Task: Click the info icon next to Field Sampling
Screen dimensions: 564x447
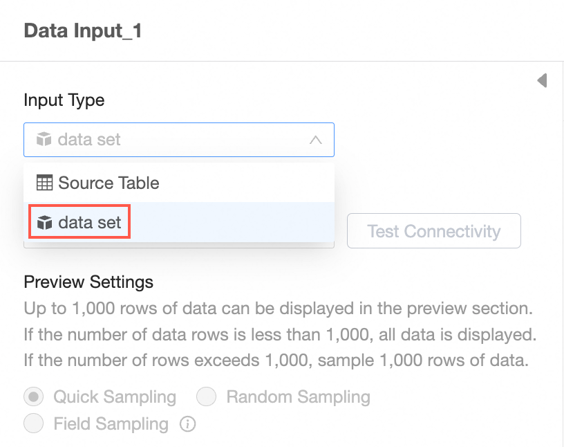Action: [187, 423]
